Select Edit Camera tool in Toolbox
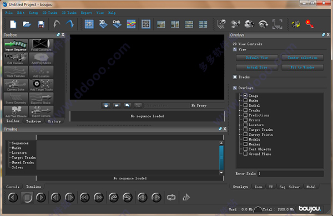This screenshot has height=216, width=333. pos(16,59)
